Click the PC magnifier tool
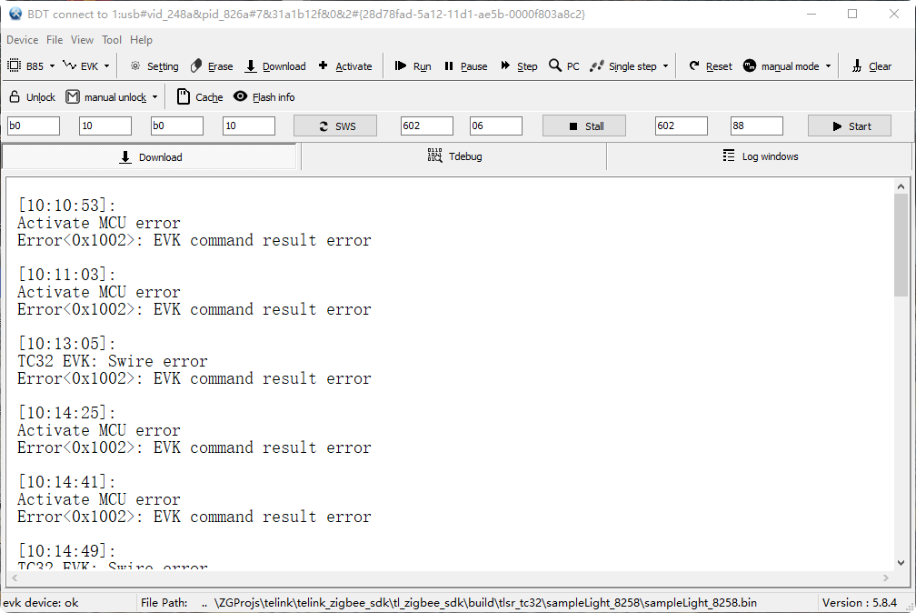The width and height of the screenshot is (916, 613). click(564, 66)
